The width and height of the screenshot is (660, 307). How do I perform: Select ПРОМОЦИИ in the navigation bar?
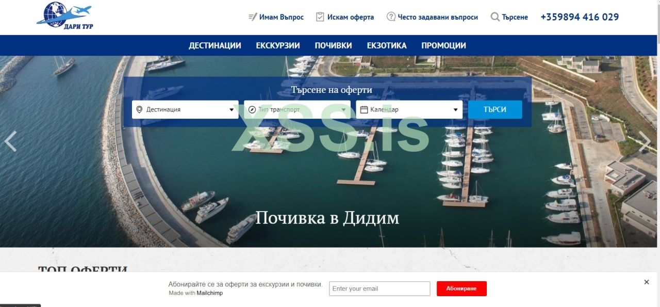pyautogui.click(x=443, y=45)
